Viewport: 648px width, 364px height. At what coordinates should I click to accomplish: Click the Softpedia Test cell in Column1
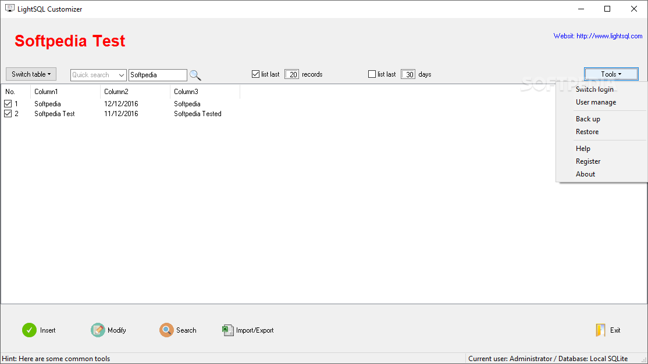55,113
